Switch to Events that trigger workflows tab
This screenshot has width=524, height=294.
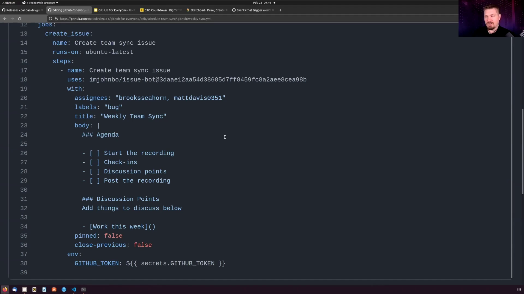pyautogui.click(x=253, y=10)
